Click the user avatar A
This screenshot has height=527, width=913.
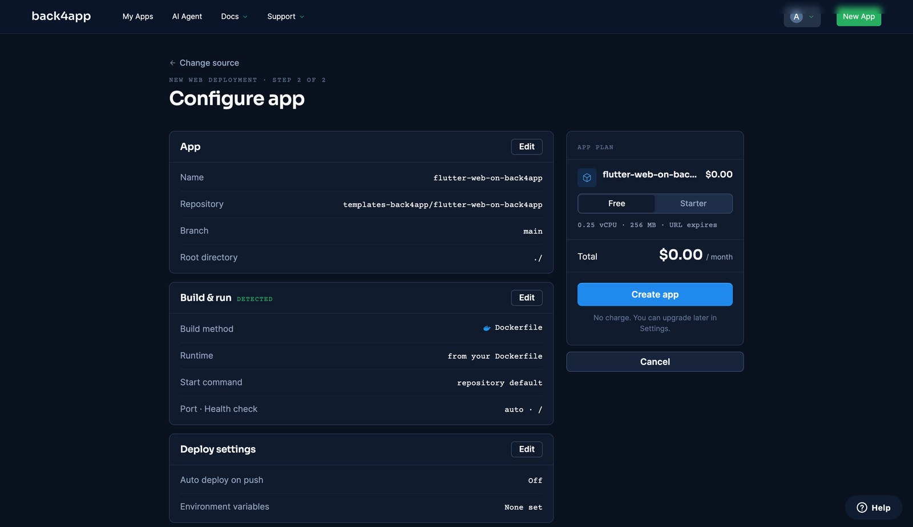[796, 17]
